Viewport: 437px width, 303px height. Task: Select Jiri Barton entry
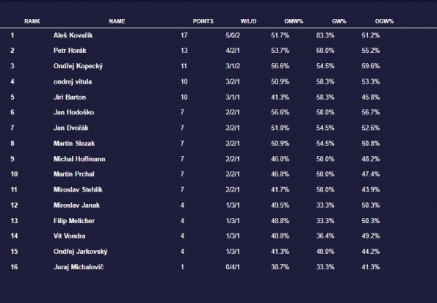(70, 97)
